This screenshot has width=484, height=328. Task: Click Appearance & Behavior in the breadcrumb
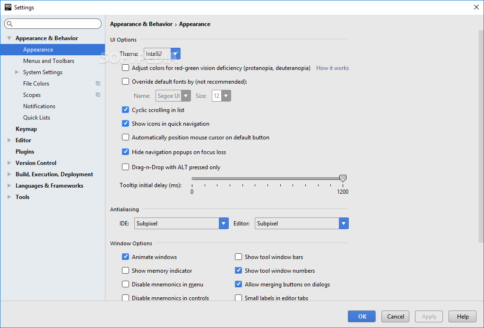click(141, 24)
